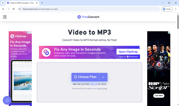The width and height of the screenshot is (179, 106).
Task: Open the Terms of Use link
Action: point(102,89)
